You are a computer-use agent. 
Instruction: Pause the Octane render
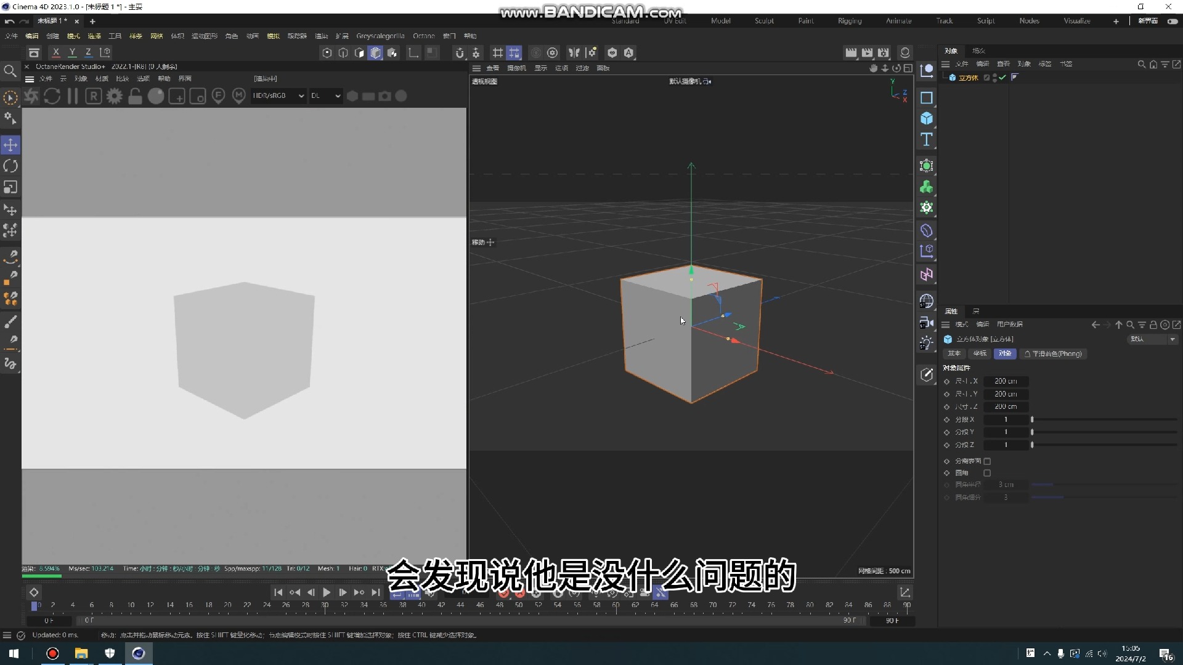pos(73,96)
